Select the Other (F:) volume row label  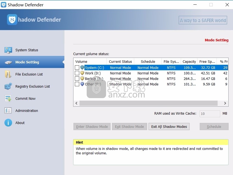click(93, 84)
